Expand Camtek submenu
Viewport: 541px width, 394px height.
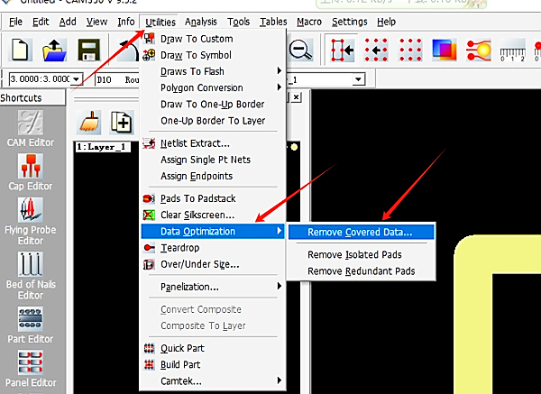[213, 381]
